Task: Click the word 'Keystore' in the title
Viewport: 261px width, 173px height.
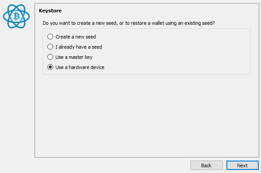Action: [x=50, y=11]
